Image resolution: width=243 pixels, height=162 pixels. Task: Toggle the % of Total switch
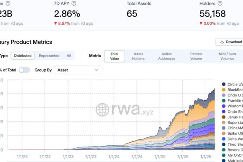(x=24, y=70)
